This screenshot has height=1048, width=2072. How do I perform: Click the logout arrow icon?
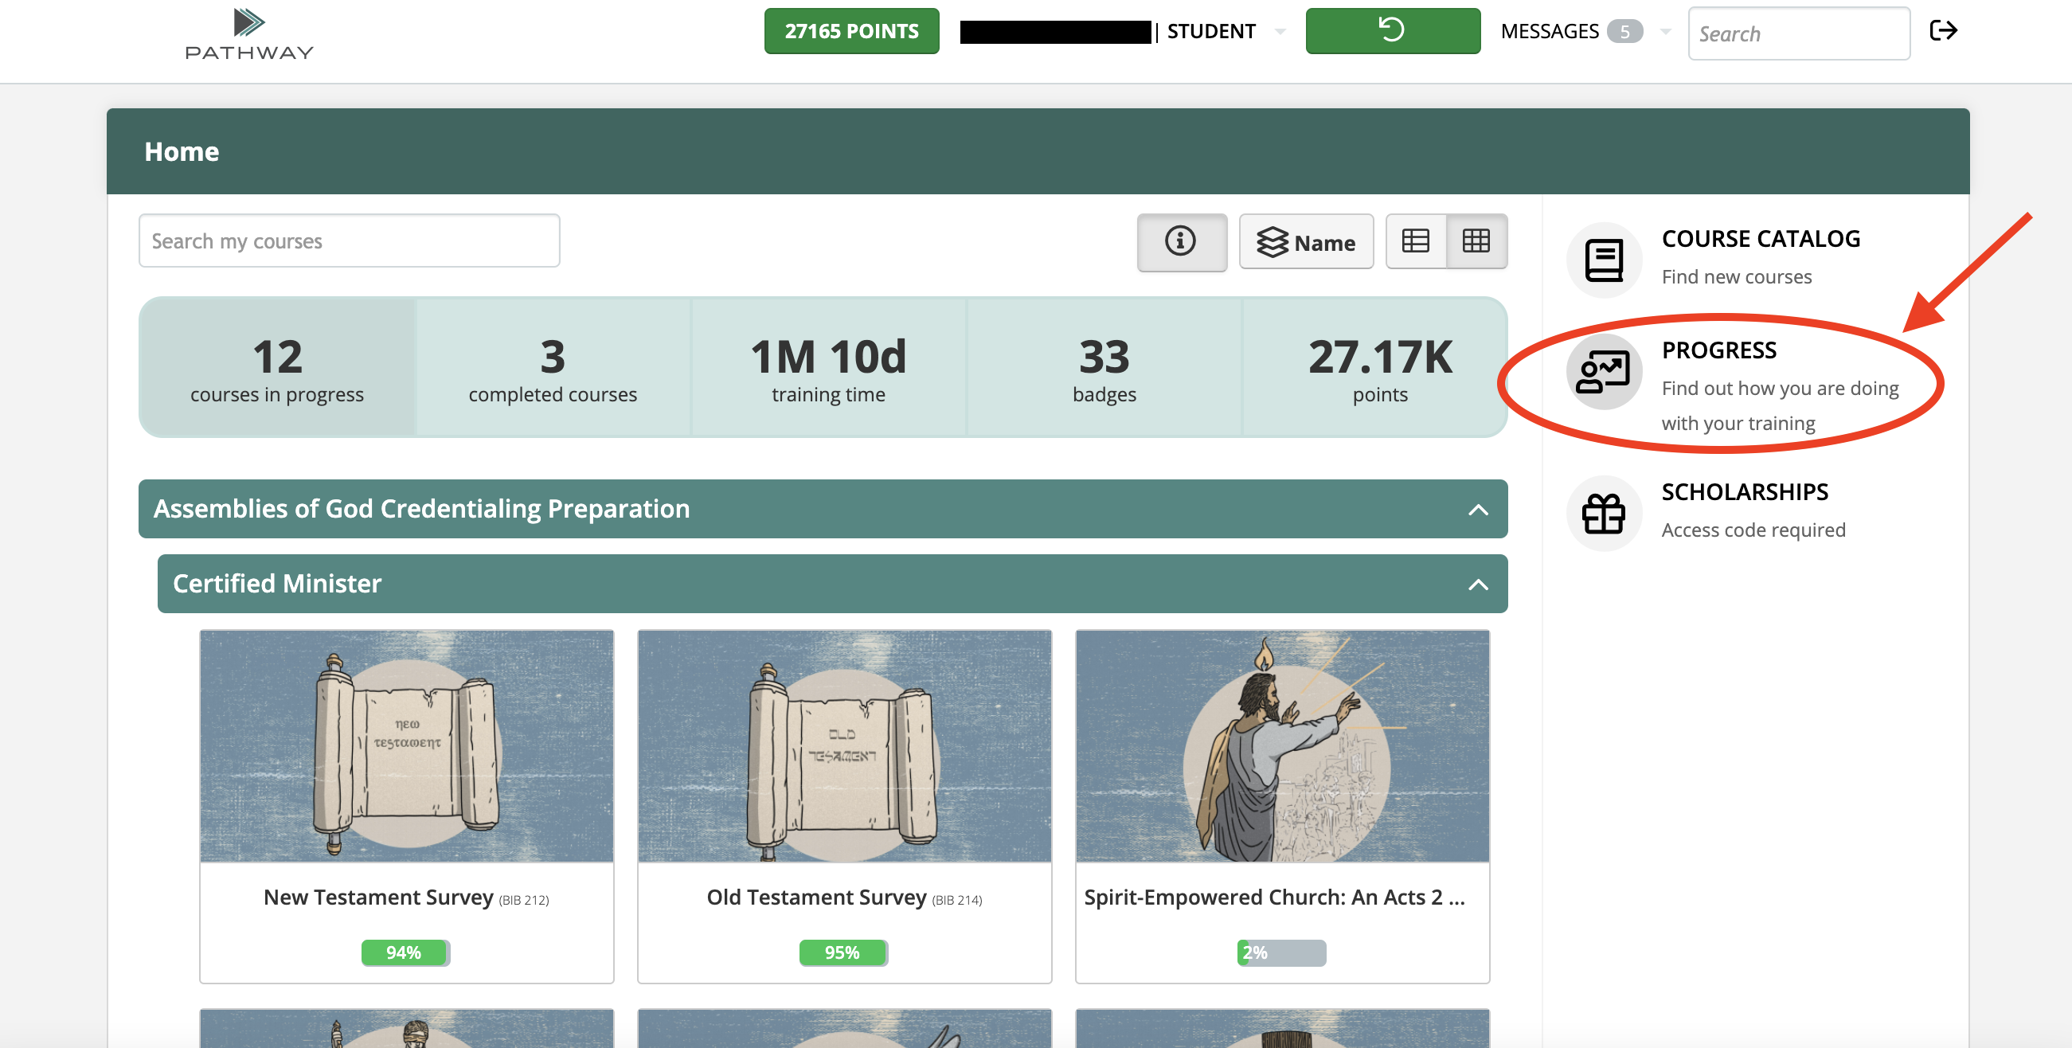pos(1942,30)
